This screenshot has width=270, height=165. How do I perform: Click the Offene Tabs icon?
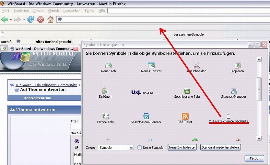(x=106, y=116)
